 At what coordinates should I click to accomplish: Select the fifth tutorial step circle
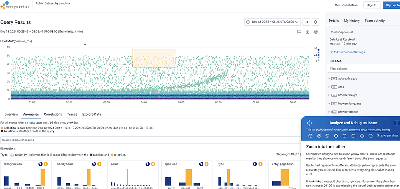point(345,136)
